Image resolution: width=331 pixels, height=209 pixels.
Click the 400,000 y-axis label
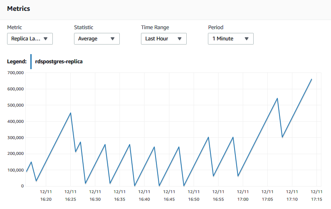15,122
